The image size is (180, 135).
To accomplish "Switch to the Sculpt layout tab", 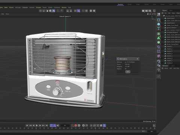I will [138, 4].
